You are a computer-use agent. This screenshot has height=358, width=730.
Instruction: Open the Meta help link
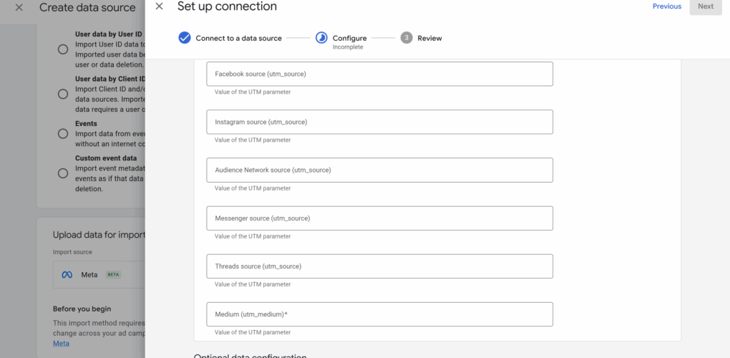62,343
